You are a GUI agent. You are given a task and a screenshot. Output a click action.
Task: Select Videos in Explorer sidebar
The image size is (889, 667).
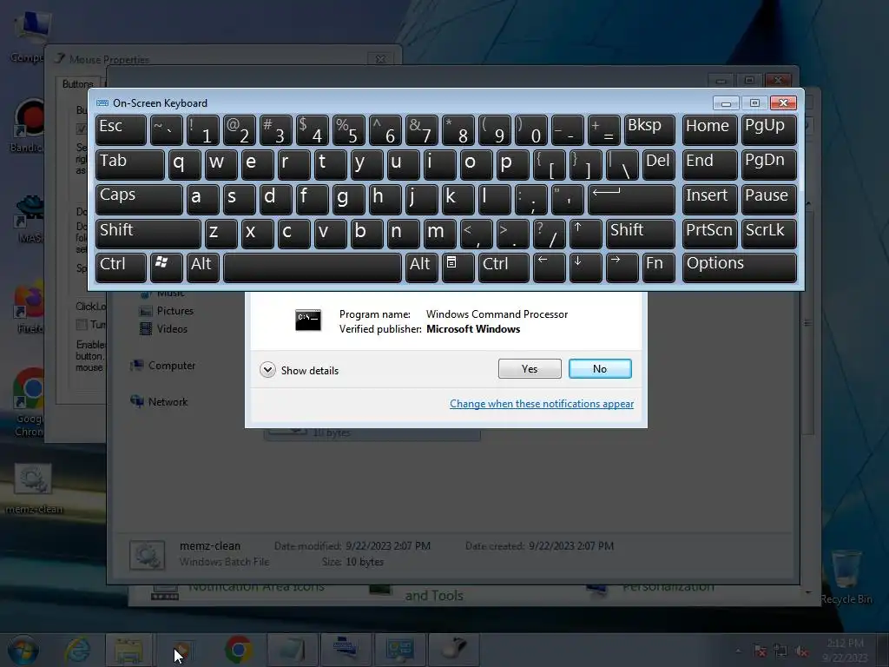[x=163, y=328]
